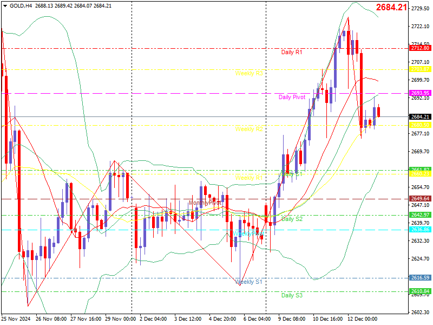The width and height of the screenshot is (433, 325).
Task: Click the large red 2684.21 price display
Action: tap(391, 7)
